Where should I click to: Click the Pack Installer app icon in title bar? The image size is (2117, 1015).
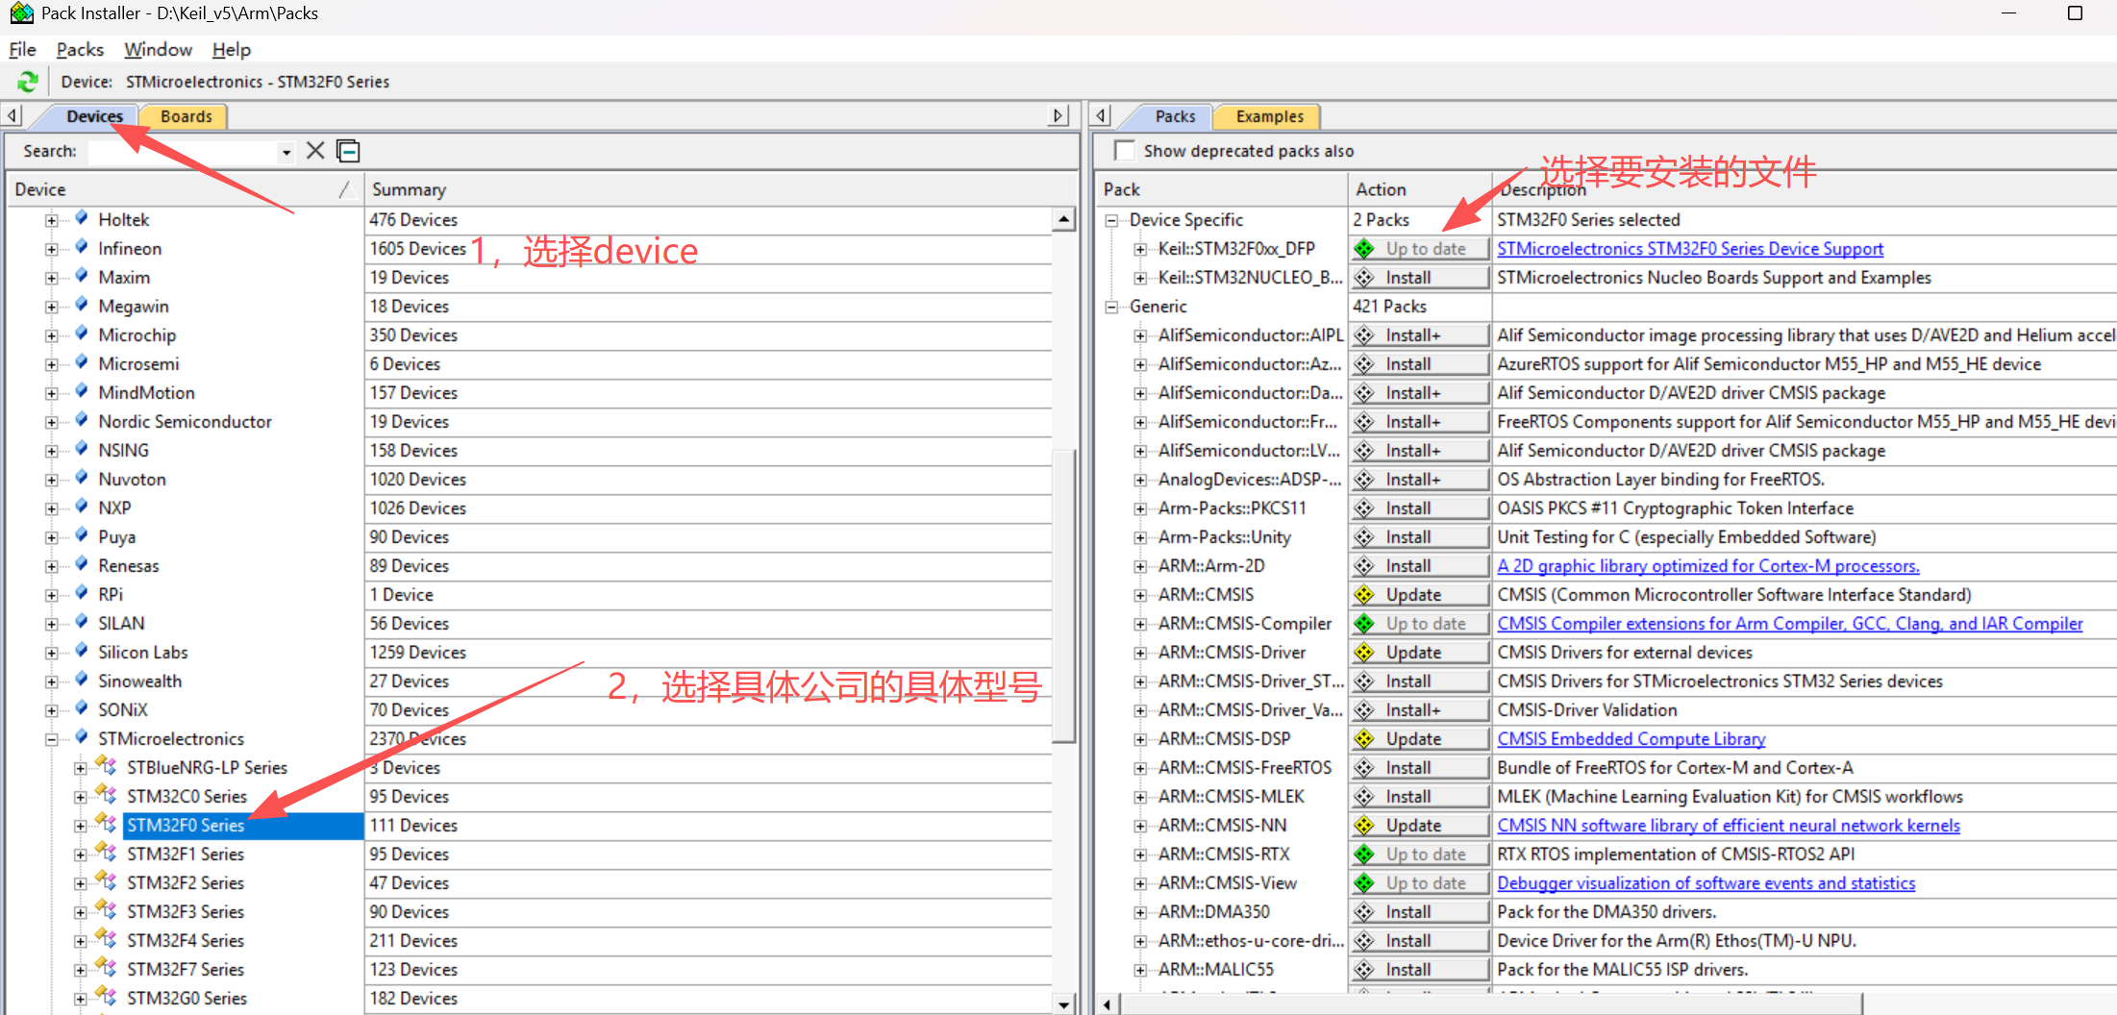pyautogui.click(x=21, y=13)
